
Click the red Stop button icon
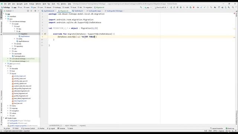click(194, 7)
